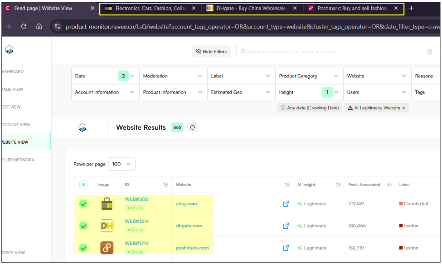Close the Feed page browser tab
442x264 pixels.
pyautogui.click(x=92, y=8)
